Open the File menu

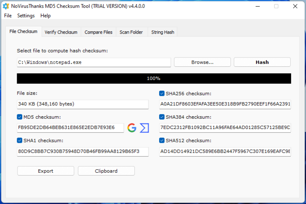point(8,16)
